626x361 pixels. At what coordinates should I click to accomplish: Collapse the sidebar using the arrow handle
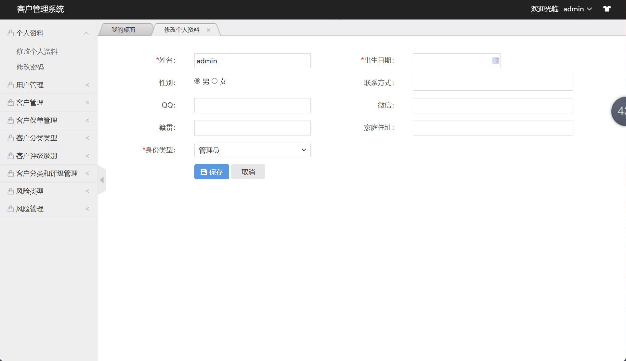click(102, 180)
